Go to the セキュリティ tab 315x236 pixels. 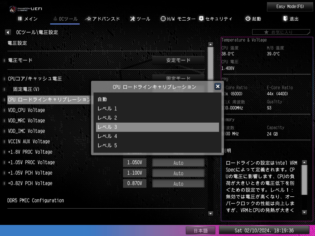point(215,19)
